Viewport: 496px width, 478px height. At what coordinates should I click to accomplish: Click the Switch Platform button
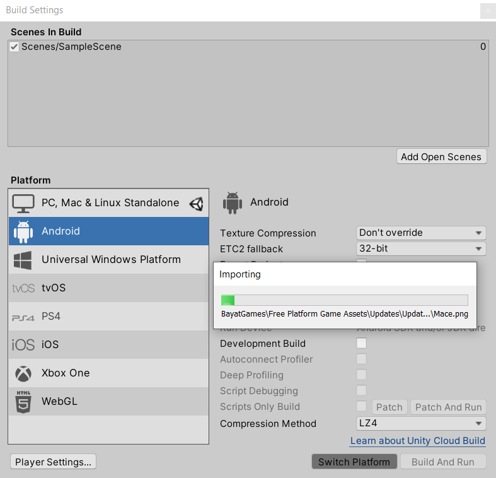pyautogui.click(x=354, y=462)
